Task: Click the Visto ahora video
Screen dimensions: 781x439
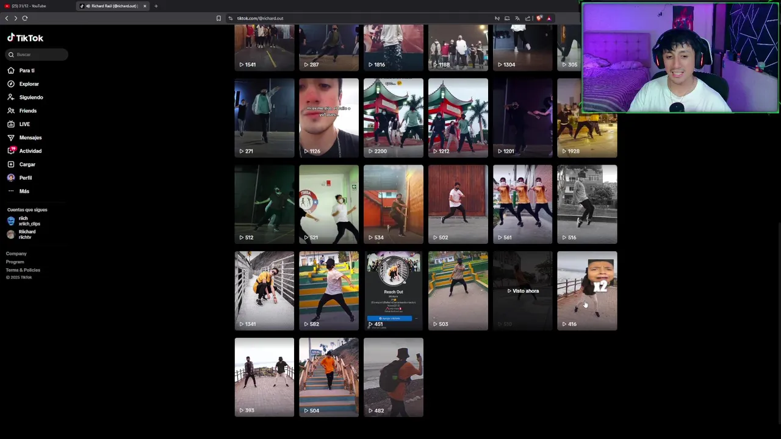Action: point(523,291)
